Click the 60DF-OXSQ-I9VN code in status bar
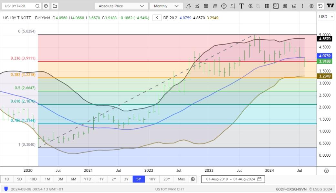The width and height of the screenshot is (336, 193). [x=291, y=189]
